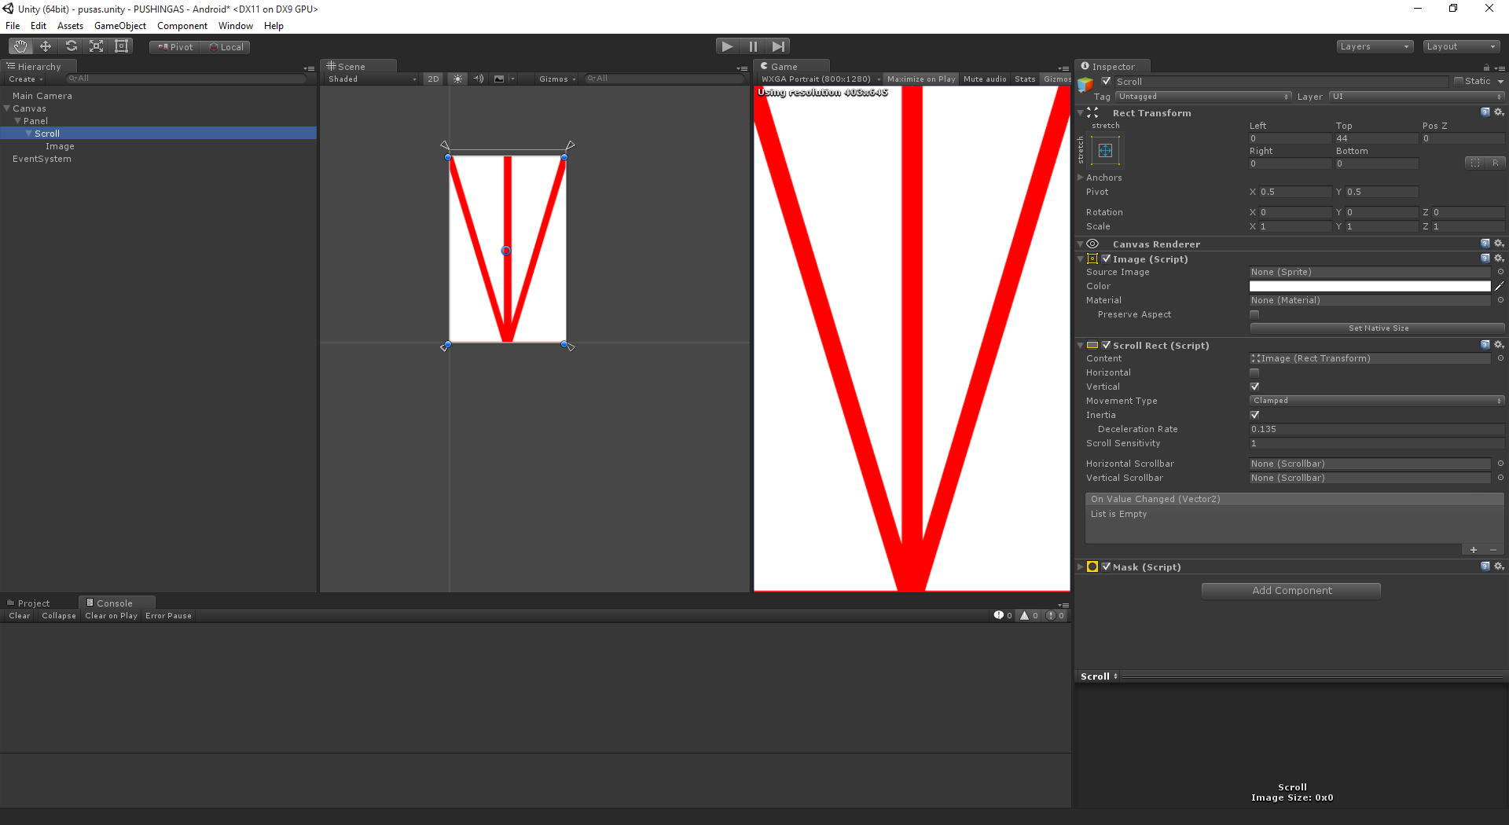Toggle the Scroll object active checkbox
The height and width of the screenshot is (825, 1509).
tap(1107, 81)
